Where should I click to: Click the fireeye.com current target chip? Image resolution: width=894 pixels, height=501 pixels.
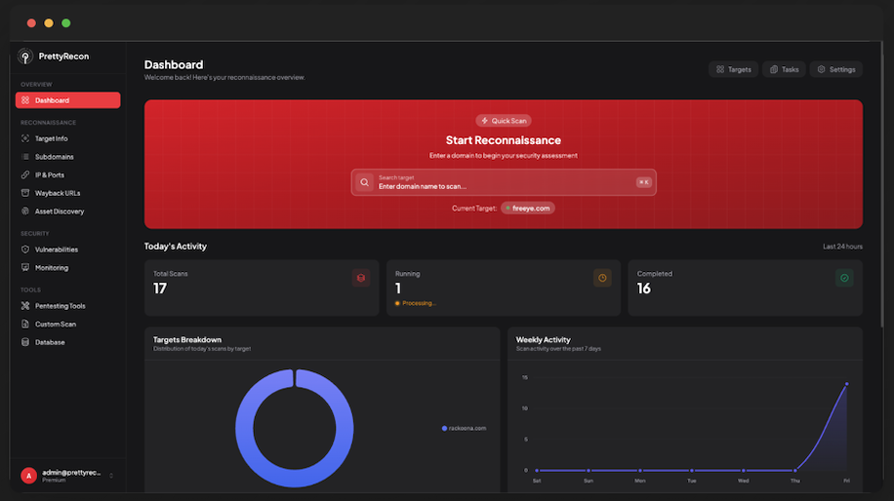(528, 209)
